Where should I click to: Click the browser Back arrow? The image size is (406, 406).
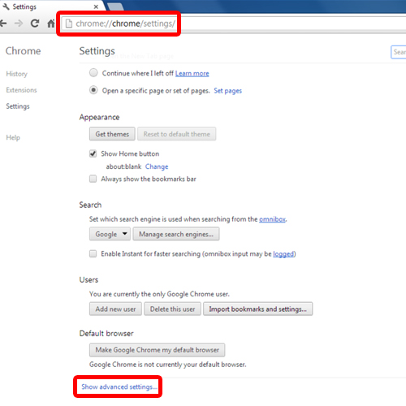(x=3, y=24)
